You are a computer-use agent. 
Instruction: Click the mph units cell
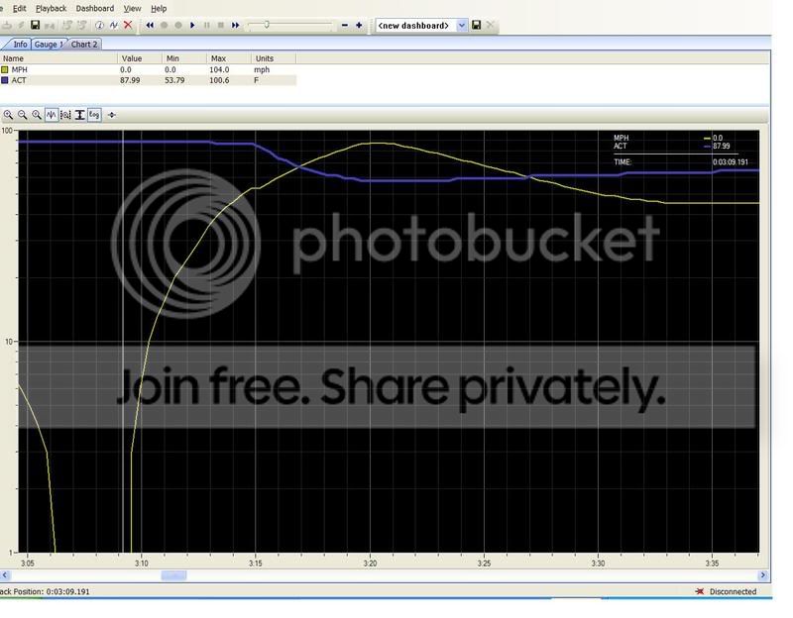(x=262, y=69)
